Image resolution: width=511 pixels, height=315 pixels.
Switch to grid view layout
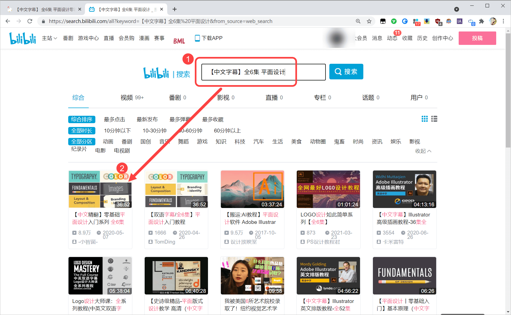tap(424, 119)
